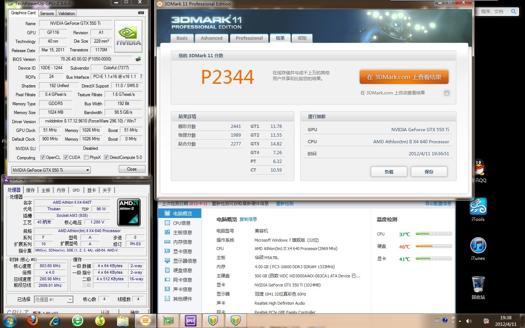Click the CPU temperature bar
The height and width of the screenshot is (328, 525).
click(x=433, y=234)
